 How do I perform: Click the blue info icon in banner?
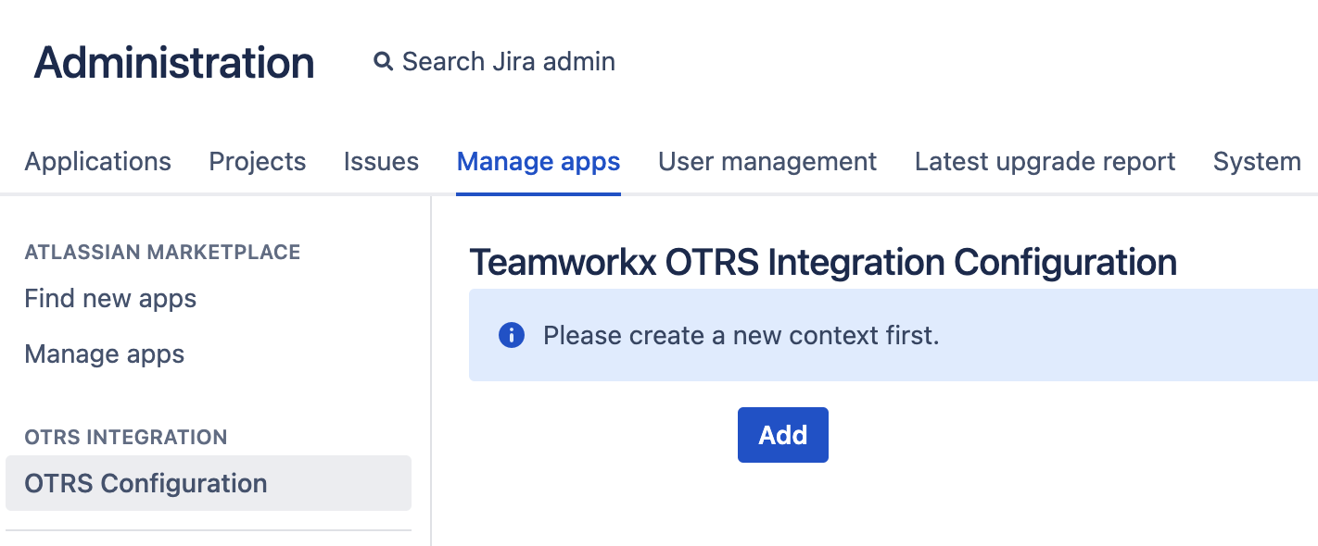(512, 335)
